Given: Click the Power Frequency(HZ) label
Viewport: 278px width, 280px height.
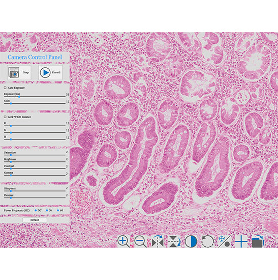Looking at the screenshot, I should coord(17,211).
